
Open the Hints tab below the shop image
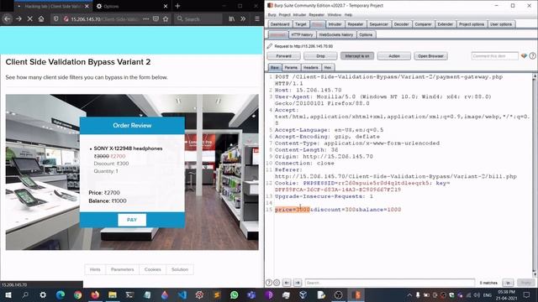(95, 269)
